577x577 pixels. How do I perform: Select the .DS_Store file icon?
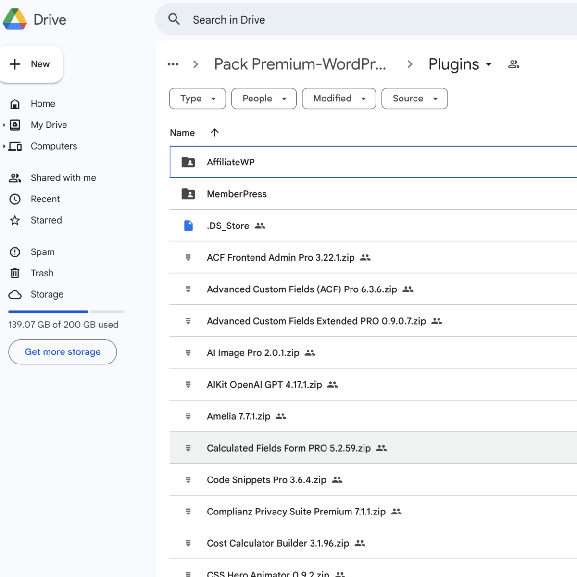click(188, 226)
